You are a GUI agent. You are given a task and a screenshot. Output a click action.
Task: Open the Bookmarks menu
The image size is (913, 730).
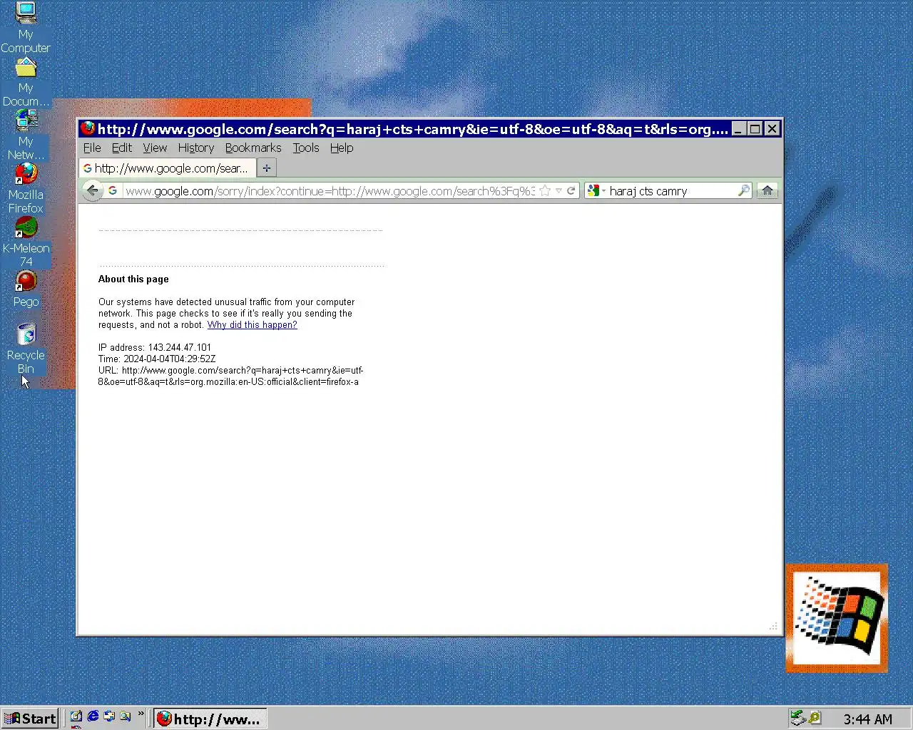253,148
